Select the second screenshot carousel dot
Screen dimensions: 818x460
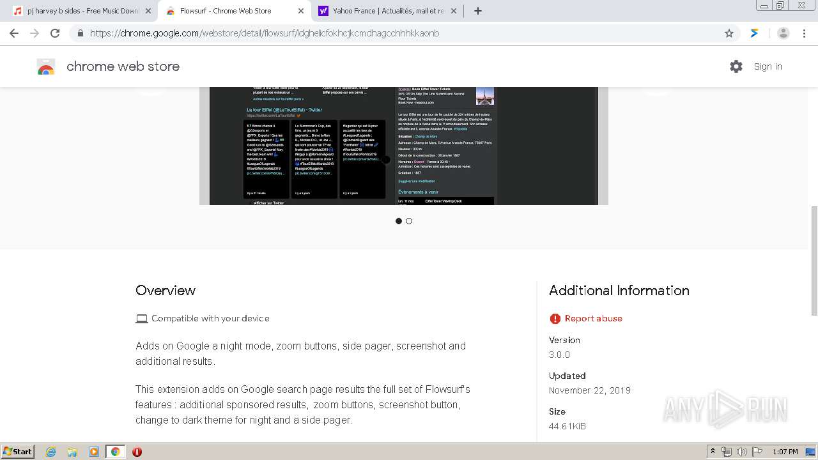pos(409,221)
